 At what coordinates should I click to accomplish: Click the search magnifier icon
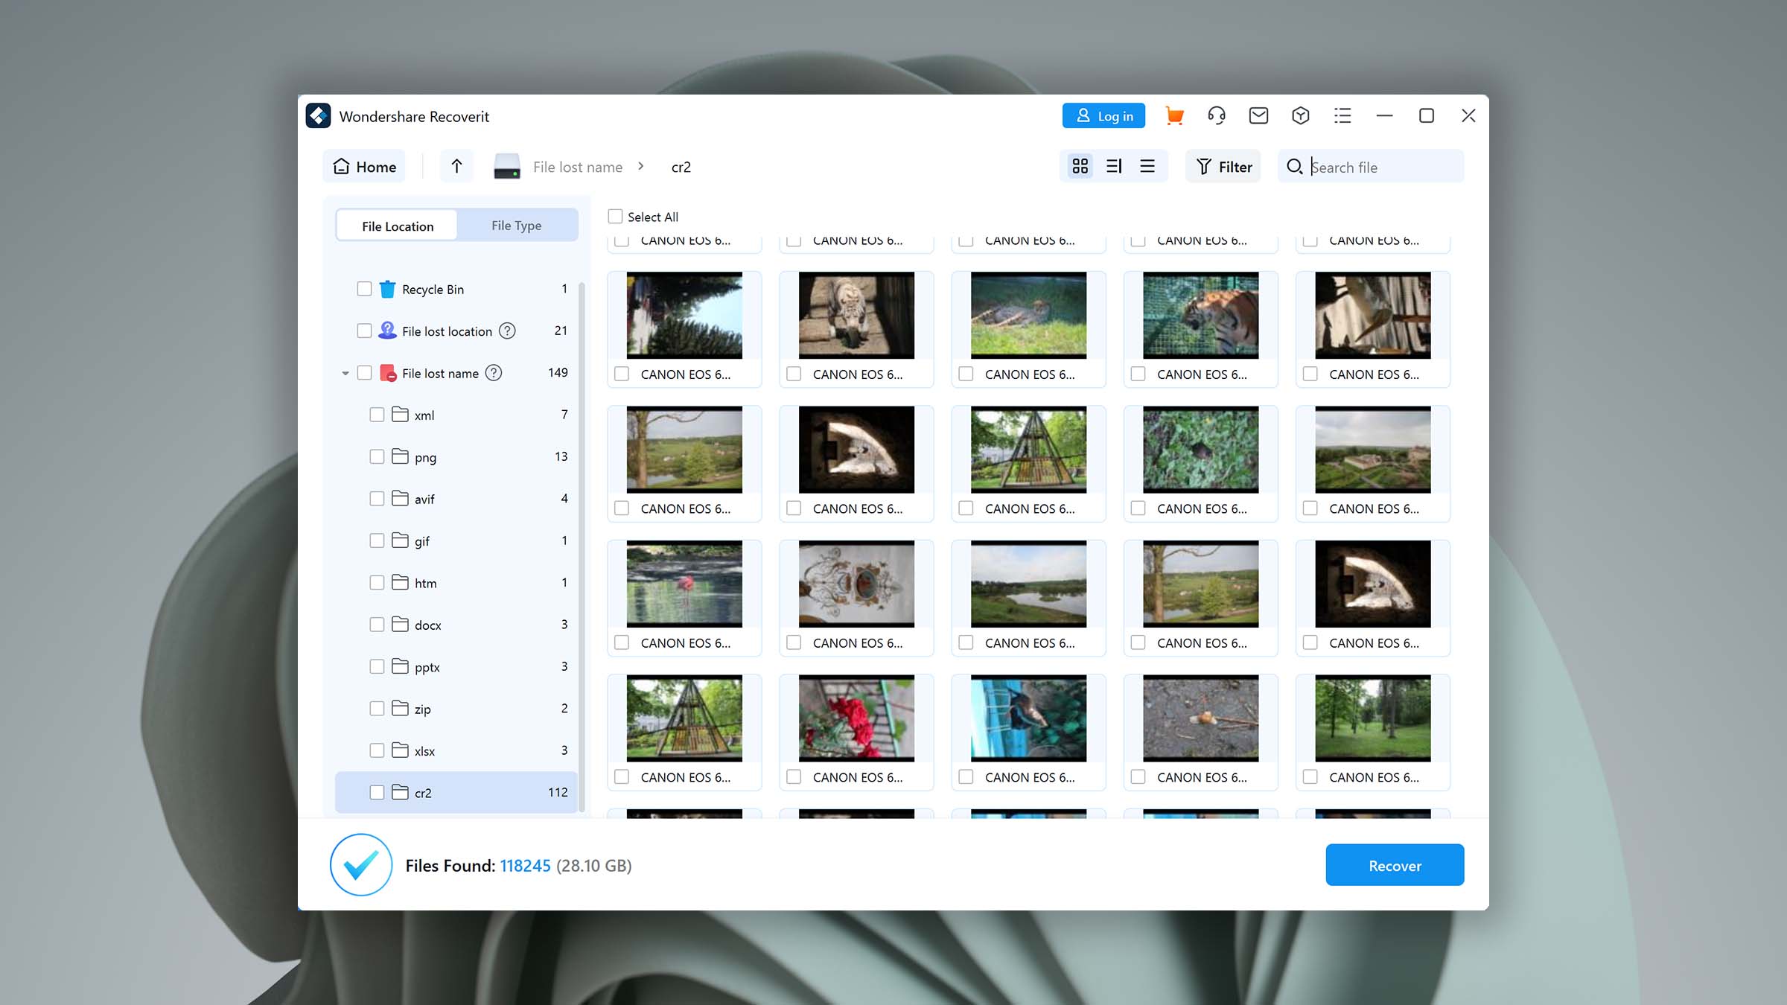(1295, 167)
